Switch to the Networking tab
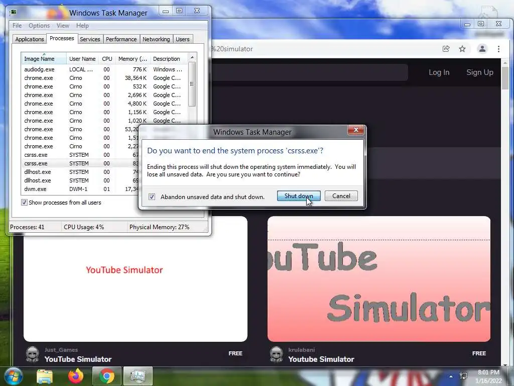This screenshot has width=514, height=386. click(156, 39)
